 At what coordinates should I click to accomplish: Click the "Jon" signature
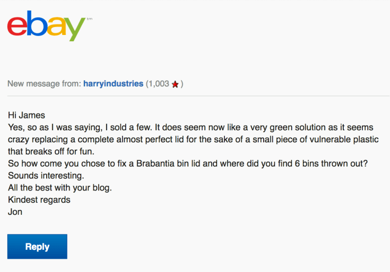coord(15,212)
